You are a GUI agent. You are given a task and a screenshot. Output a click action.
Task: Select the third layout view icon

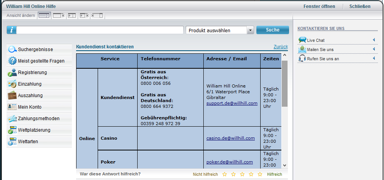pyautogui.click(x=72, y=16)
